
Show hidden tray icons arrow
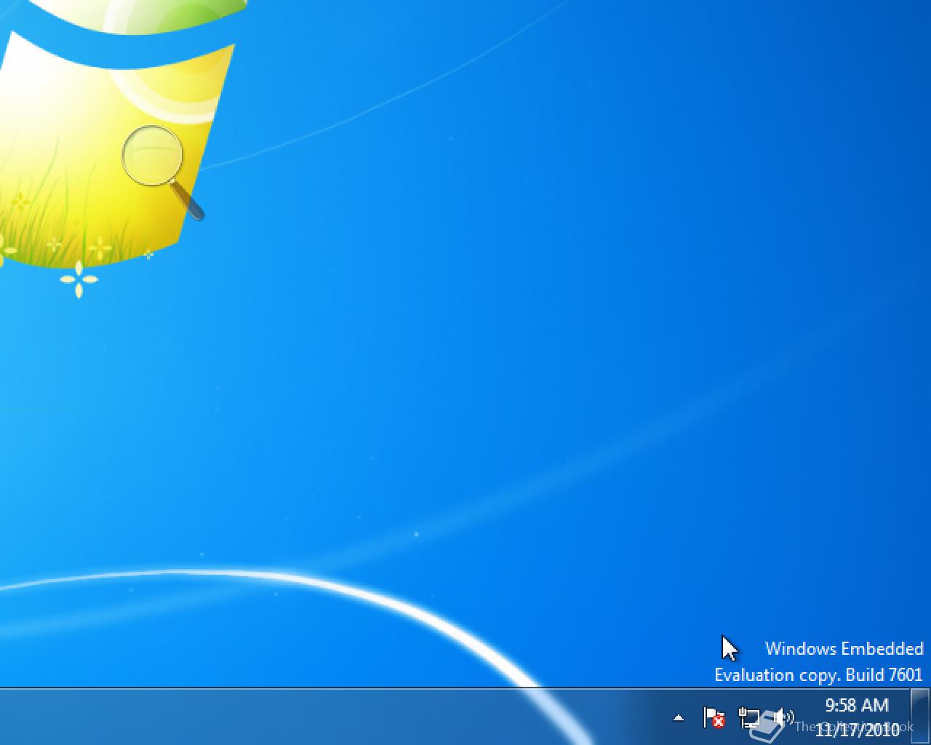pos(679,717)
